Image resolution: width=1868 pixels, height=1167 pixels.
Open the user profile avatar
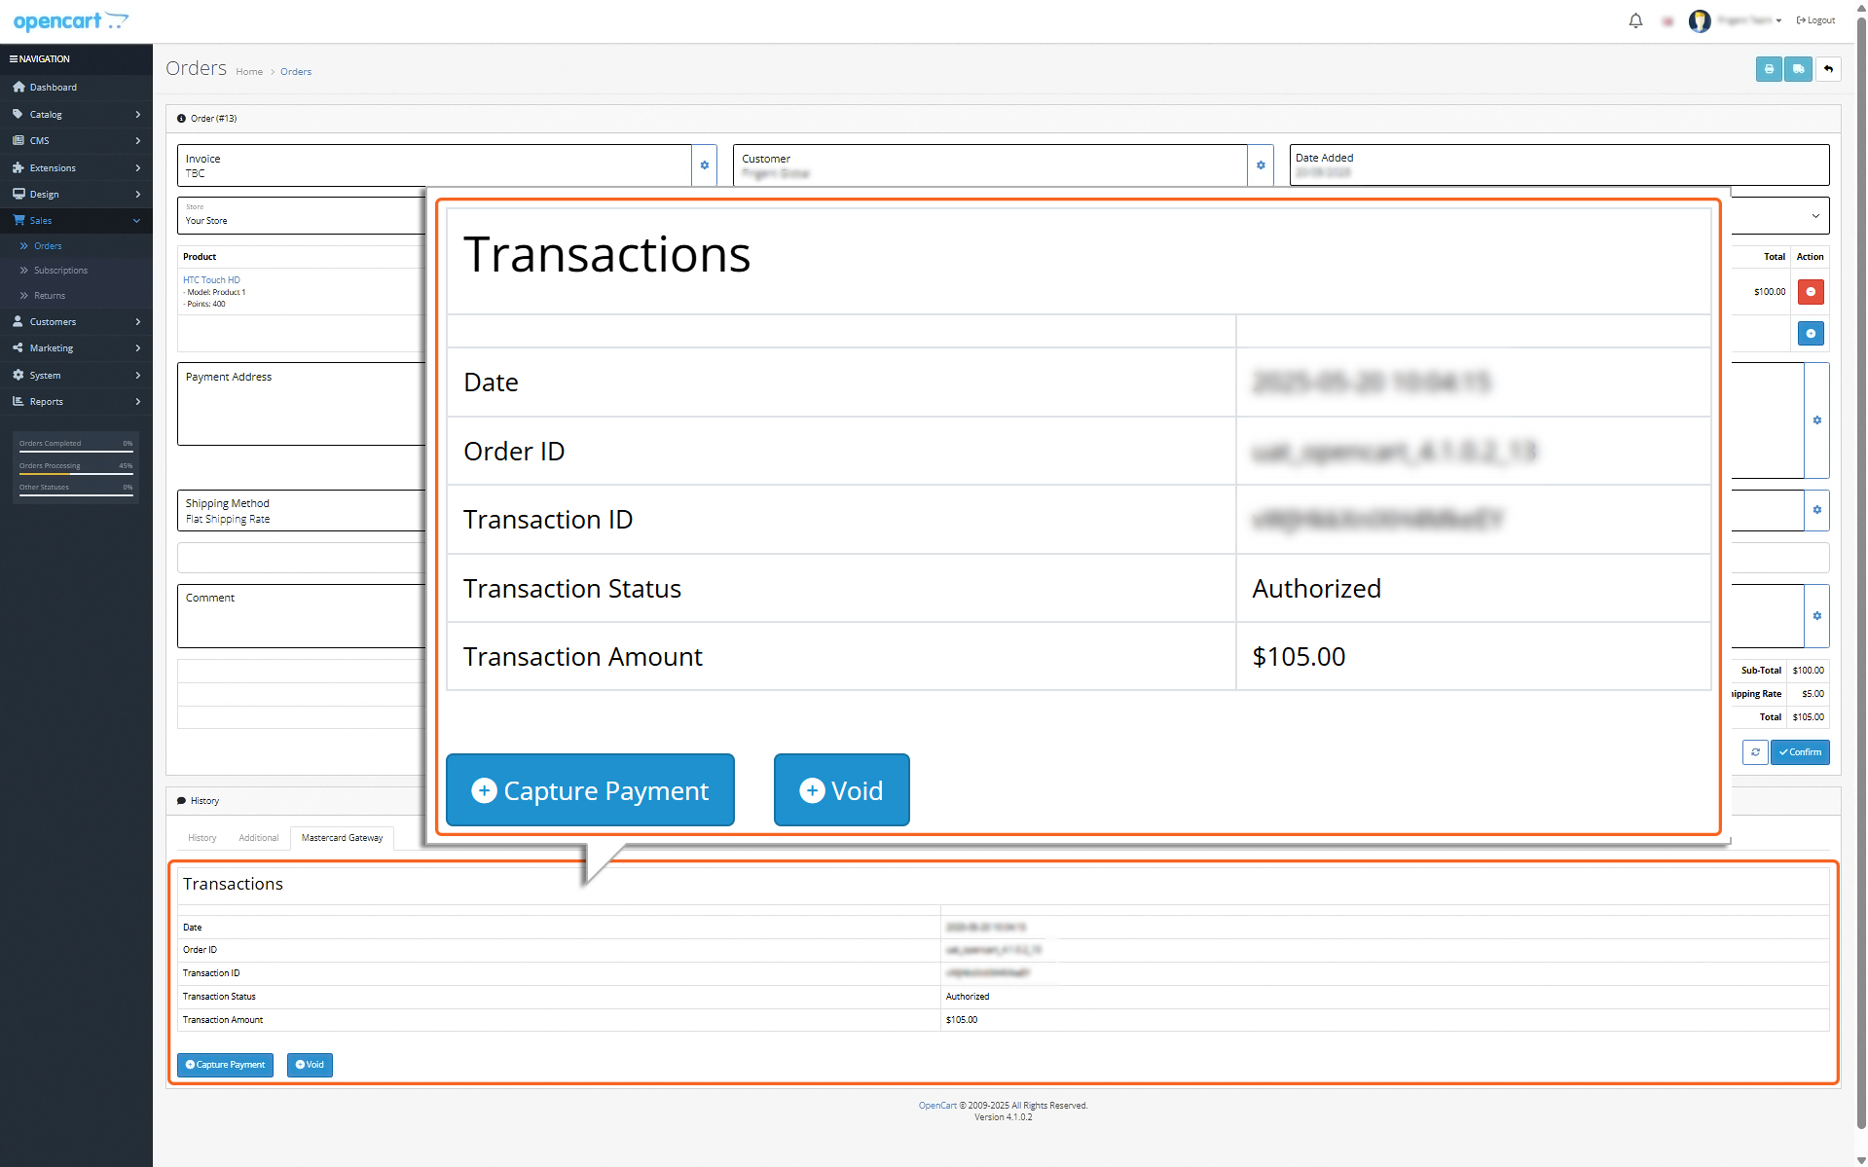click(1700, 20)
